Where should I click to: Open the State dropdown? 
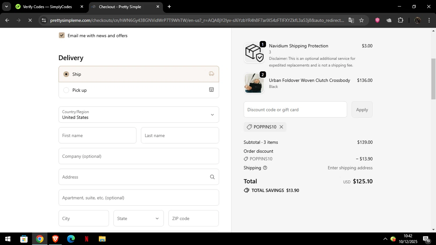coord(138,218)
